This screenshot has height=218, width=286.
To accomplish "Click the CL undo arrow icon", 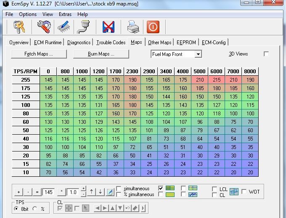I will 128,208.
